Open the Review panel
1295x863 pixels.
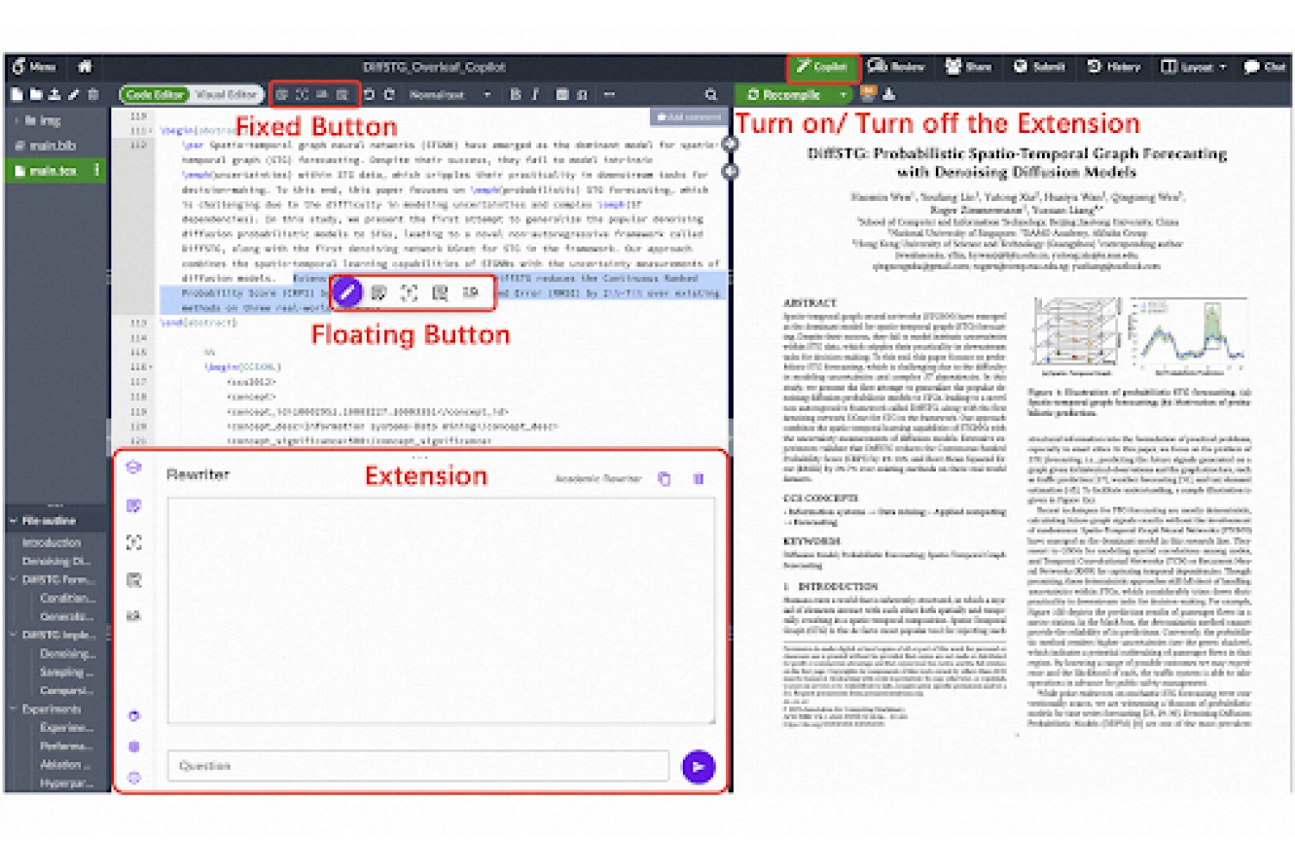[x=896, y=66]
